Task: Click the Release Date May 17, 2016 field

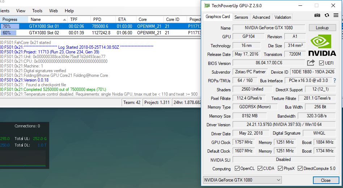Action: tap(246, 54)
